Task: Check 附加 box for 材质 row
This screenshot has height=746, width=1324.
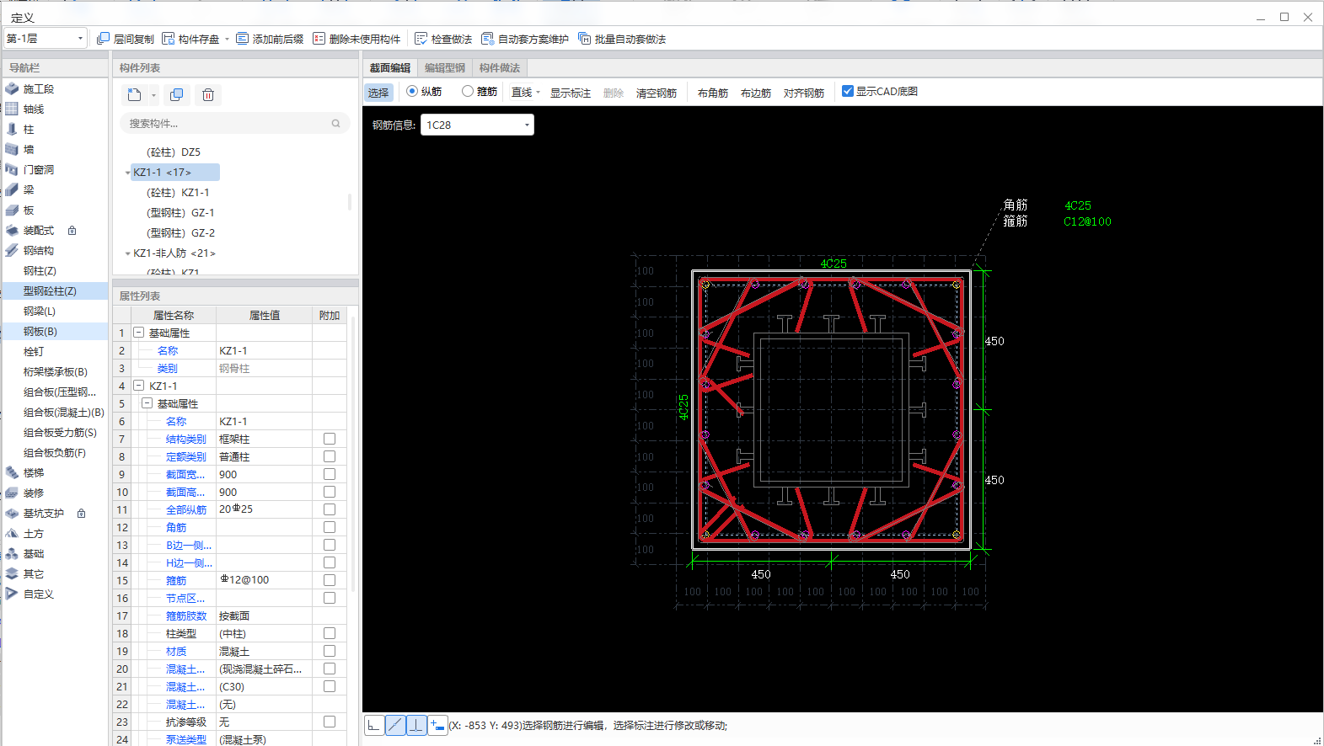Action: click(330, 651)
